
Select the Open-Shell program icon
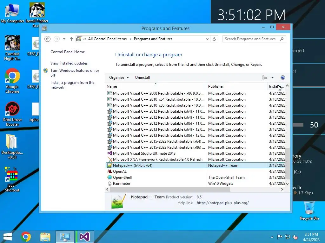[109, 177]
